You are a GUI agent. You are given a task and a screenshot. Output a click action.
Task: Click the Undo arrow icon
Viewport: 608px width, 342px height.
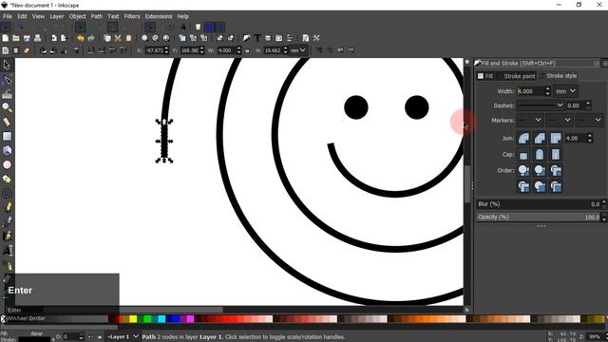(80, 38)
